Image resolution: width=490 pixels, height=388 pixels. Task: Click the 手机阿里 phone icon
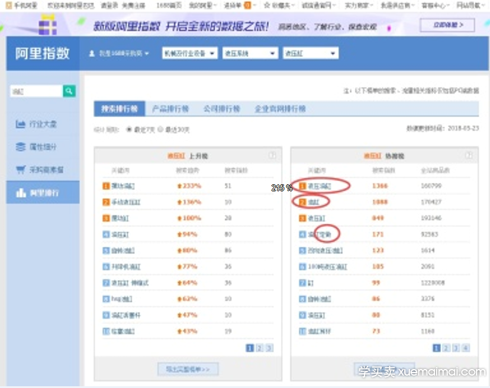pyautogui.click(x=9, y=5)
